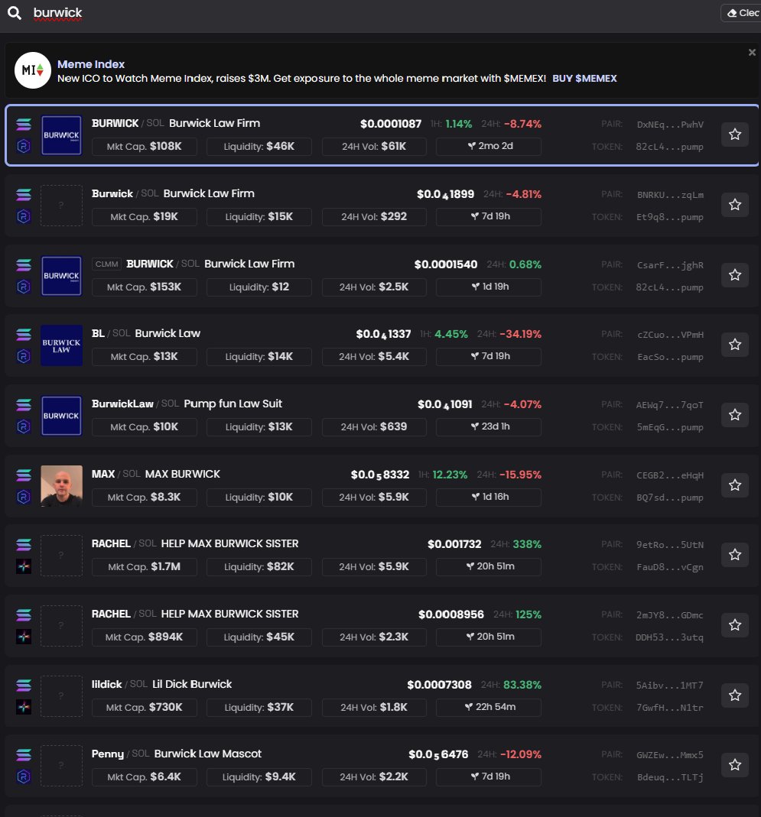Screen dimensions: 761x817
Task: Click token address BQ7sd...pump
Action: pyautogui.click(x=670, y=498)
